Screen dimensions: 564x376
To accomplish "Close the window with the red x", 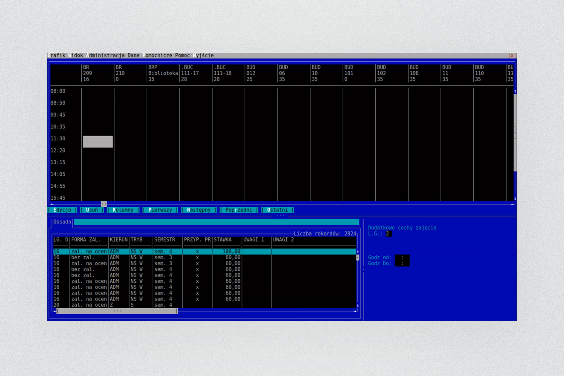I will tap(512, 56).
